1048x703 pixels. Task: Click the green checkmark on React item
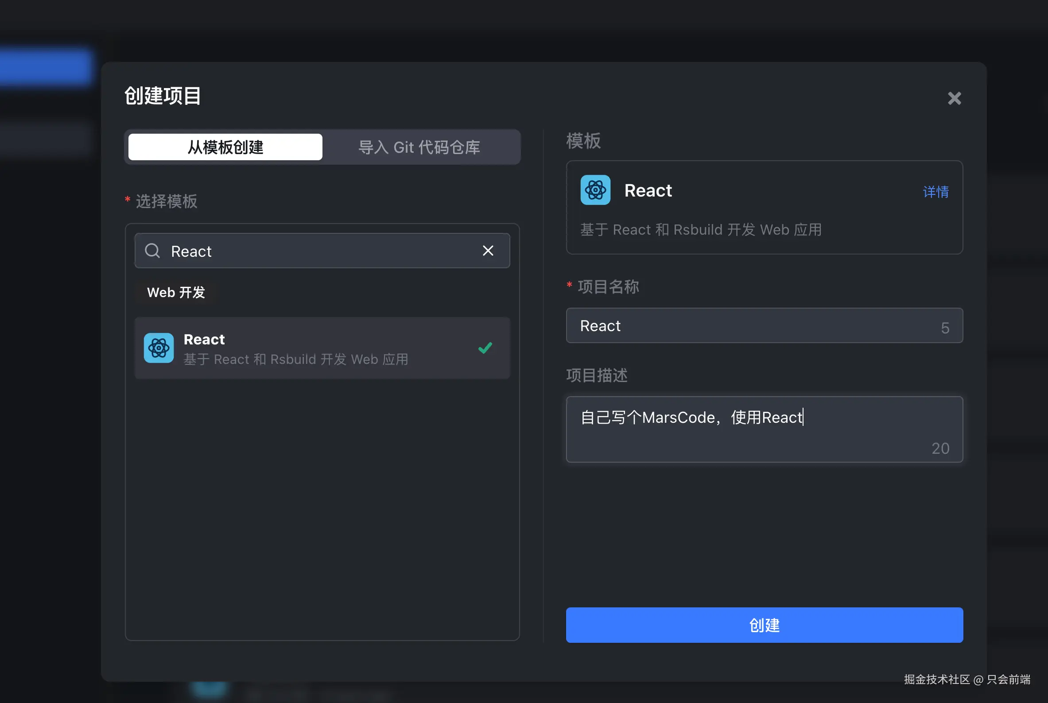pos(485,348)
